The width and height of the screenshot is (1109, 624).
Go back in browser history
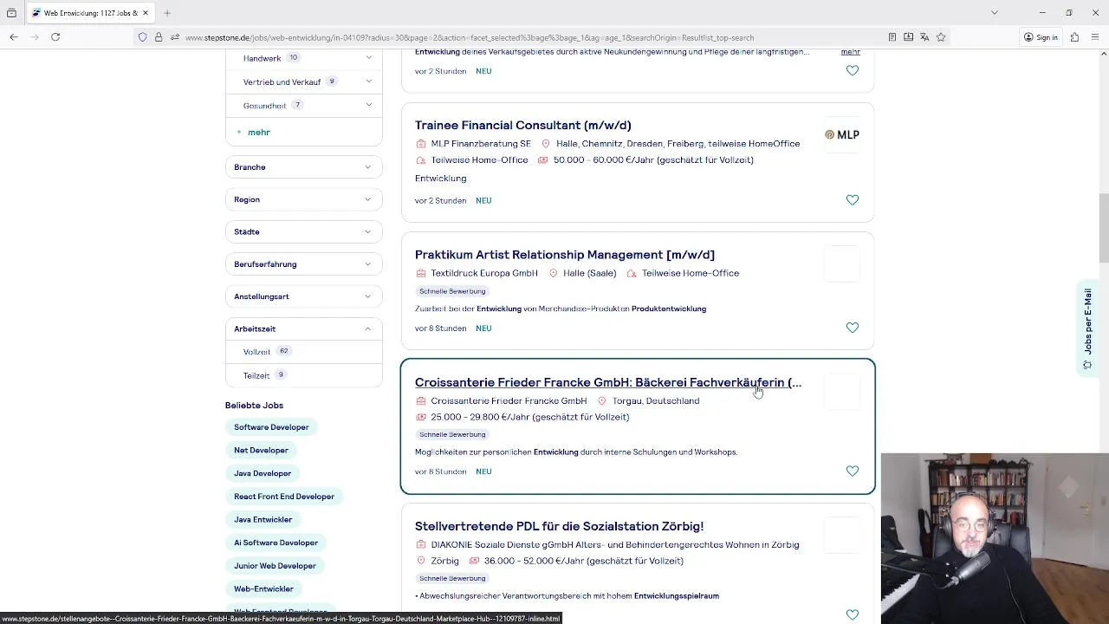click(x=14, y=37)
